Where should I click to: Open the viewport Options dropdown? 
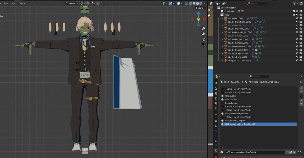pos(201,8)
